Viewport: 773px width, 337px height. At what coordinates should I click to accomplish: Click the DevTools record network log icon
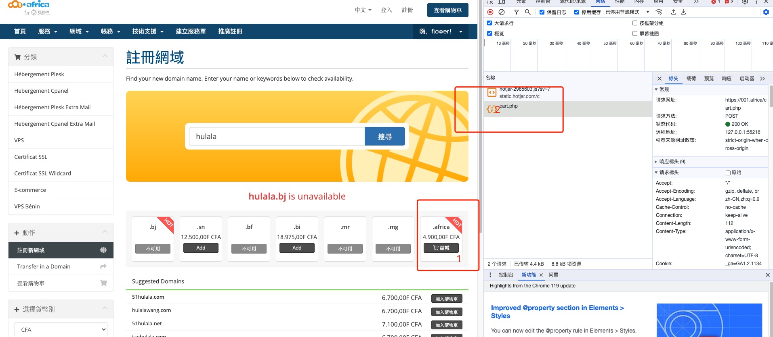[490, 12]
